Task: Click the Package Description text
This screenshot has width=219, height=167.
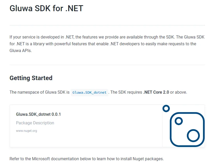Action: (x=35, y=123)
